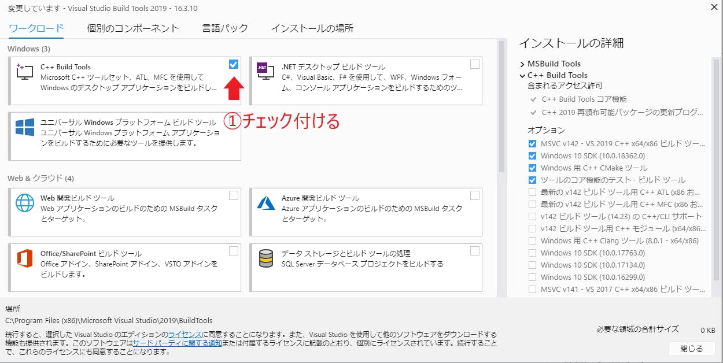Screen dimensions: 723x363
Task: Switch to the ワークロード tab
Action: (36, 28)
